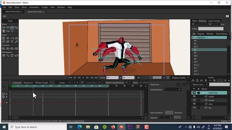Toggle visibility of the bg layer
The image size is (232, 130).
pyautogui.click(x=194, y=108)
